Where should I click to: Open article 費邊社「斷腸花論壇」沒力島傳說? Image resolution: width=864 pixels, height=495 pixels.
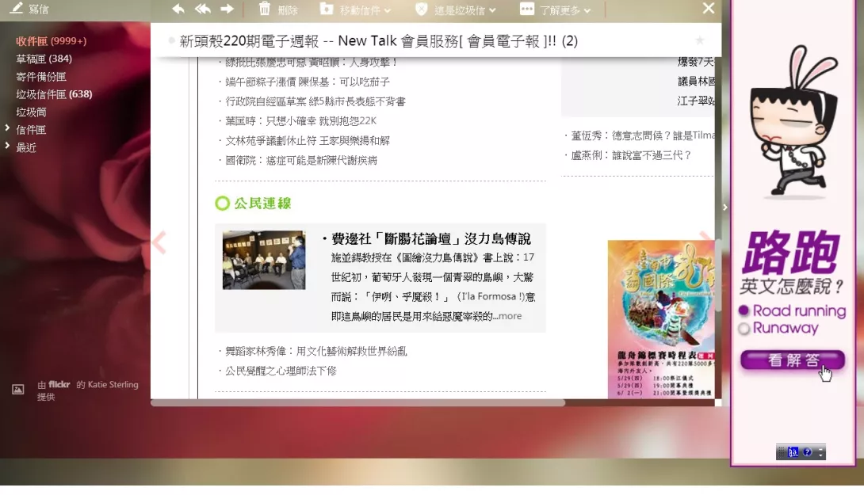pyautogui.click(x=431, y=239)
